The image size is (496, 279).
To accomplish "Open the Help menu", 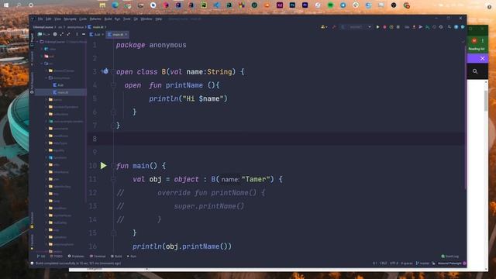I will click(x=158, y=19).
